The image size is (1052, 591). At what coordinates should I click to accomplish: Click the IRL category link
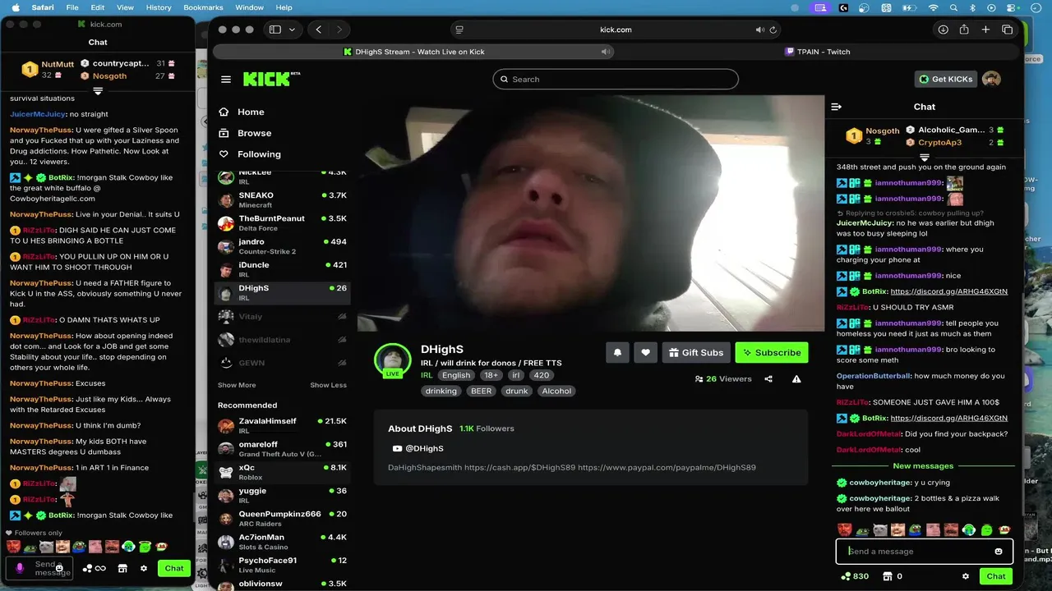pos(427,375)
